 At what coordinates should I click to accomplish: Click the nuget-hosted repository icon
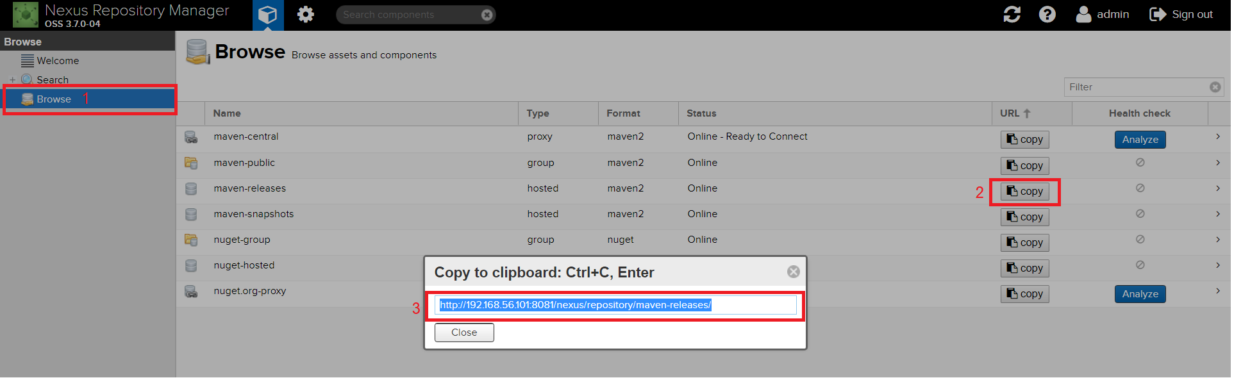[x=191, y=265]
